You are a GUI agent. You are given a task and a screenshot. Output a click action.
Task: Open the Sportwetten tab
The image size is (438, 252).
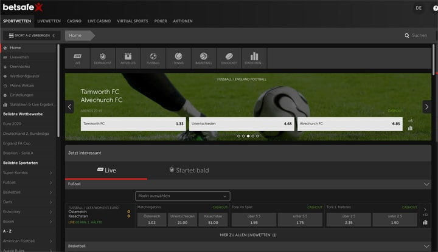(x=17, y=21)
